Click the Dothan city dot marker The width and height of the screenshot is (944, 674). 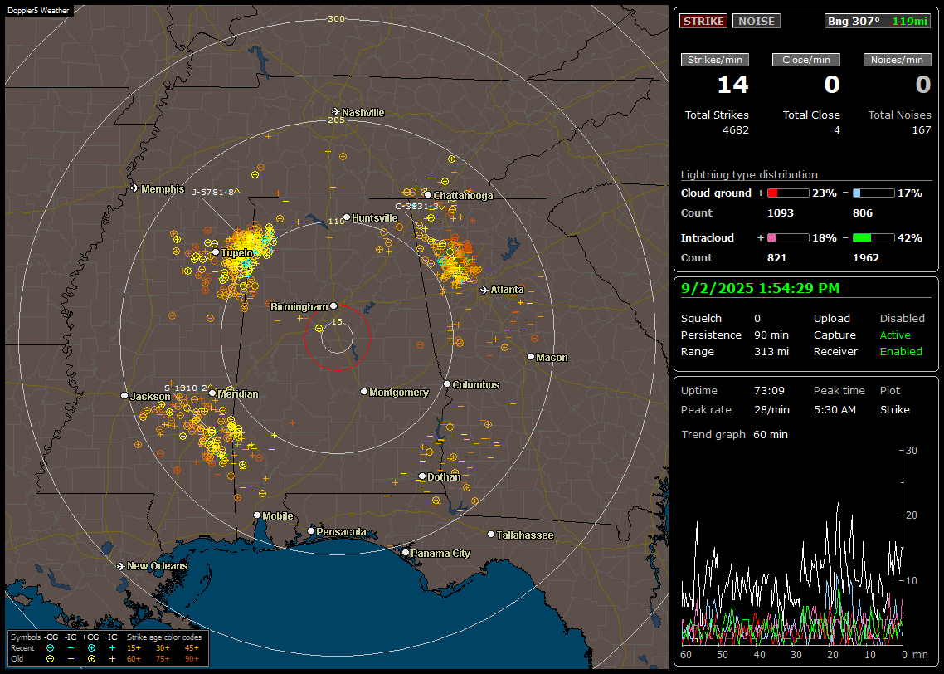tap(422, 476)
